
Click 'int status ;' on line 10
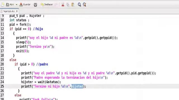pos(19,20)
